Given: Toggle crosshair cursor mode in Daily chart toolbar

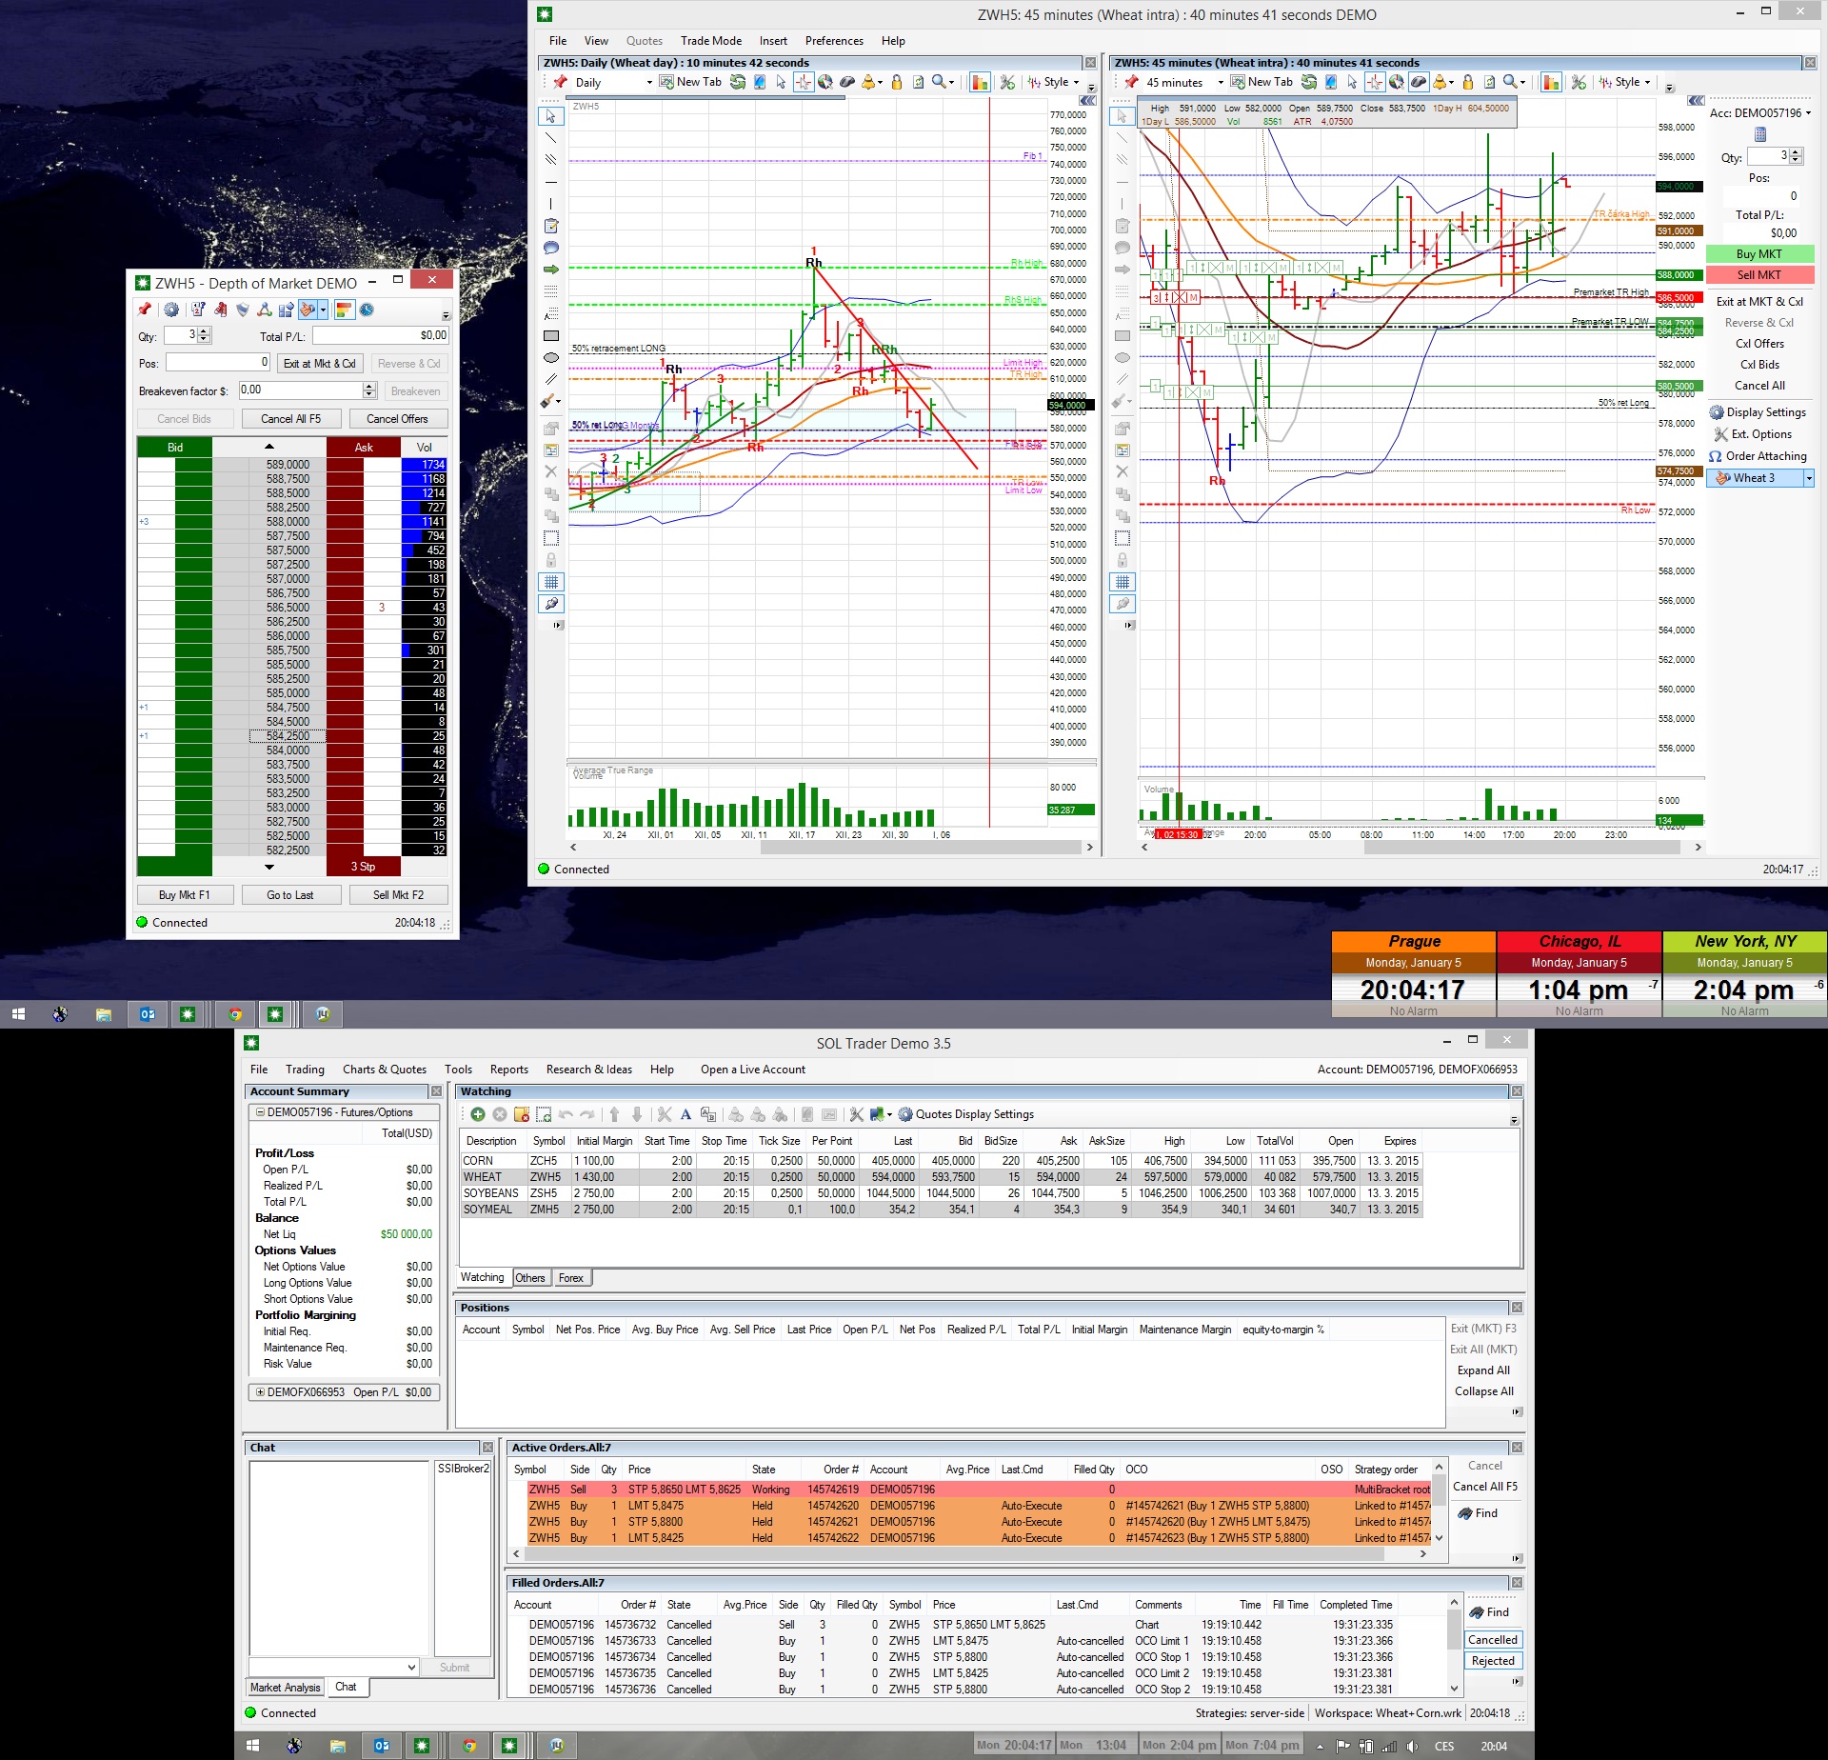Looking at the screenshot, I should tap(804, 83).
